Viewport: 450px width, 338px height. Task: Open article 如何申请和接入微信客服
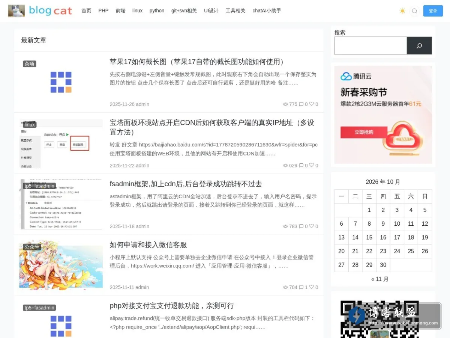pos(148,245)
